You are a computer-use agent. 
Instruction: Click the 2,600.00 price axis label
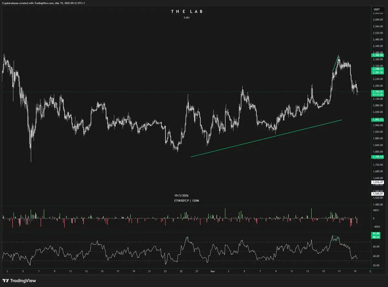pyautogui.click(x=378, y=20)
